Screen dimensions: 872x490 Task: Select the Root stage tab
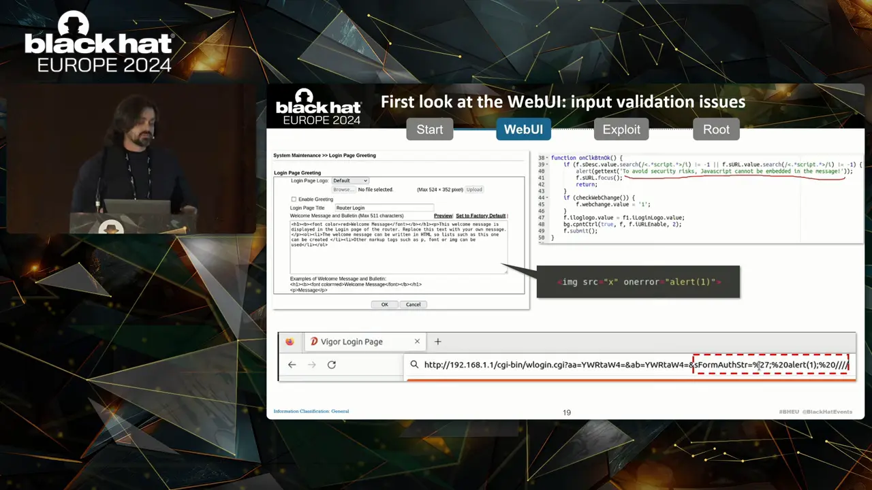pyautogui.click(x=716, y=129)
